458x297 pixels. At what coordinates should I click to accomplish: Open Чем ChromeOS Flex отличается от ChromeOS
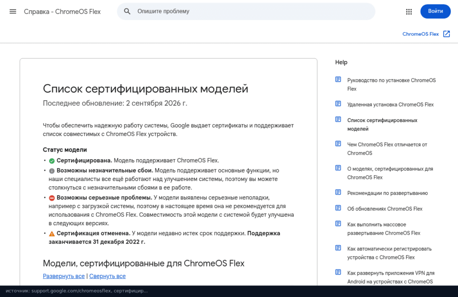387,149
